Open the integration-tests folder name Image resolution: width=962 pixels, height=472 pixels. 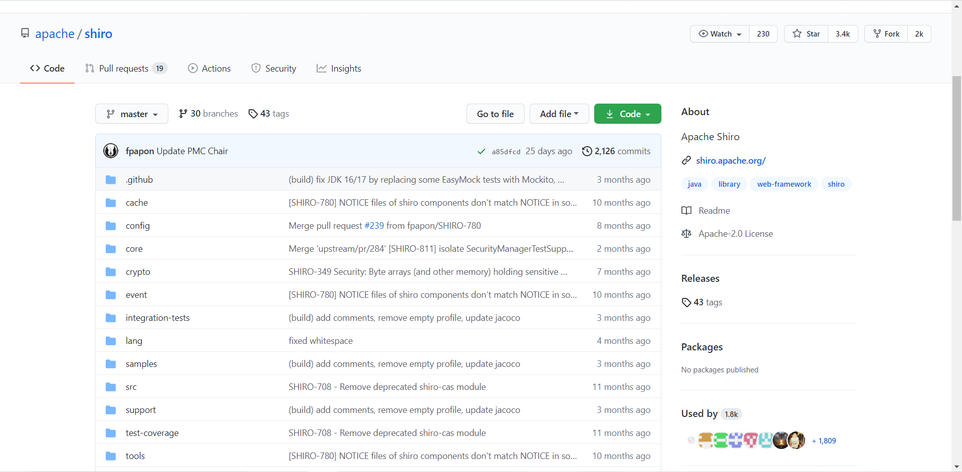tap(157, 318)
